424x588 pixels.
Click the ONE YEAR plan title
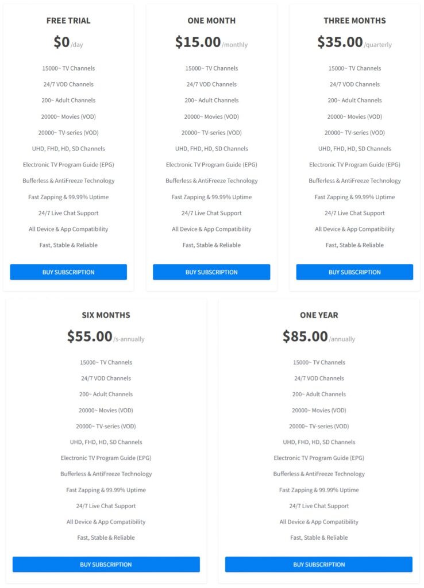(319, 315)
